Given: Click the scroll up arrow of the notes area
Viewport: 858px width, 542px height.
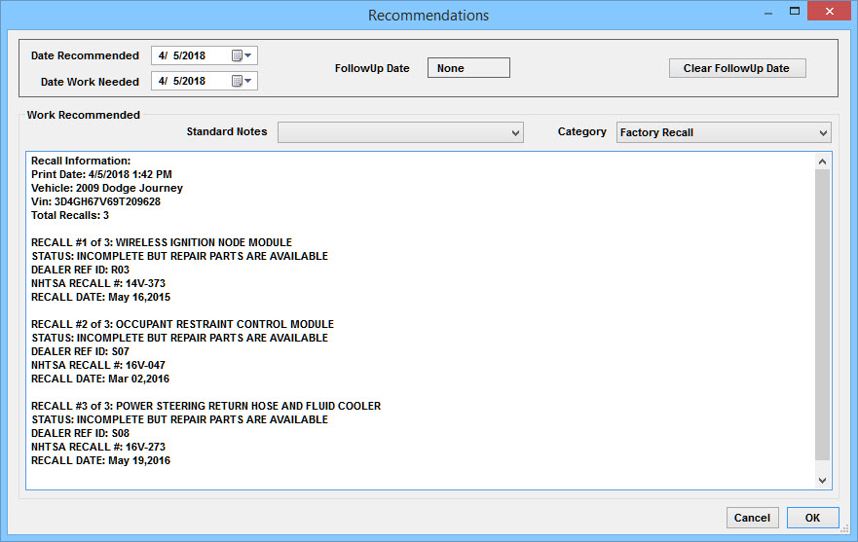Looking at the screenshot, I should [822, 162].
